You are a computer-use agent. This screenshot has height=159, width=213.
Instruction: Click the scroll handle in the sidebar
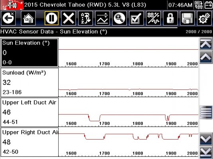pyautogui.click(x=206, y=112)
